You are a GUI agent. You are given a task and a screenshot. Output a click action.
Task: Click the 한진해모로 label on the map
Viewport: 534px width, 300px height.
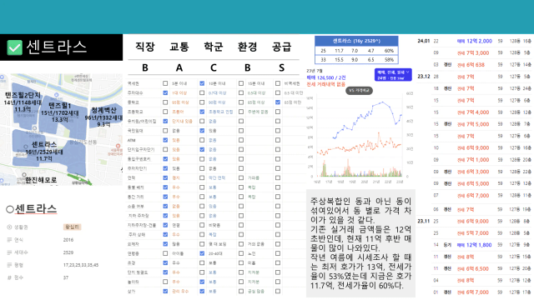[41, 180]
